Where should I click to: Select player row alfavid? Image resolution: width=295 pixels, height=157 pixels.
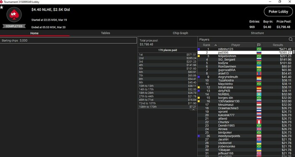pos(245,119)
